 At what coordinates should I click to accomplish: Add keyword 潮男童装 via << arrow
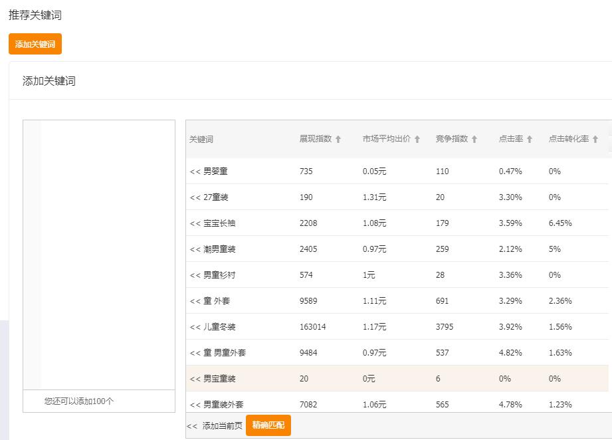(x=195, y=249)
